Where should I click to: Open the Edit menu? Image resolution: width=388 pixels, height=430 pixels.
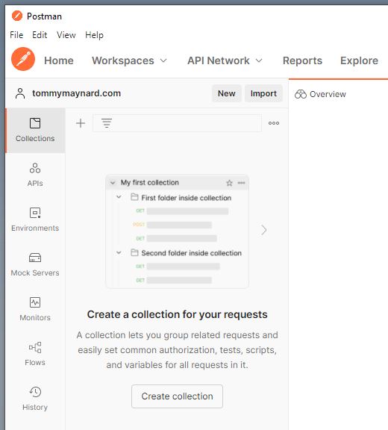tap(40, 35)
